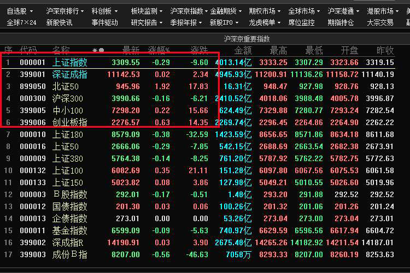Viewport: 410px width, 273px height.
Task: Select the 上证380 index name
Action: click(x=67, y=158)
